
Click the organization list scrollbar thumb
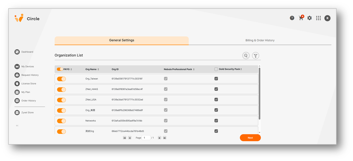click(259, 94)
